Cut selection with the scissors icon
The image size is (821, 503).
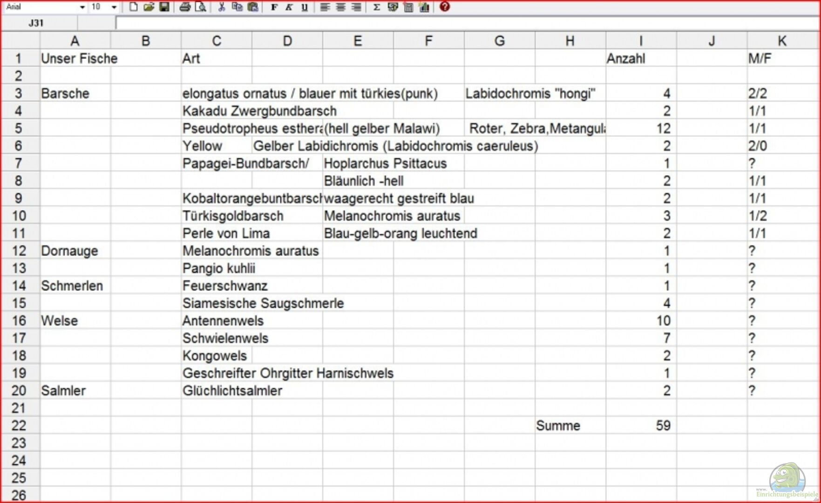222,7
